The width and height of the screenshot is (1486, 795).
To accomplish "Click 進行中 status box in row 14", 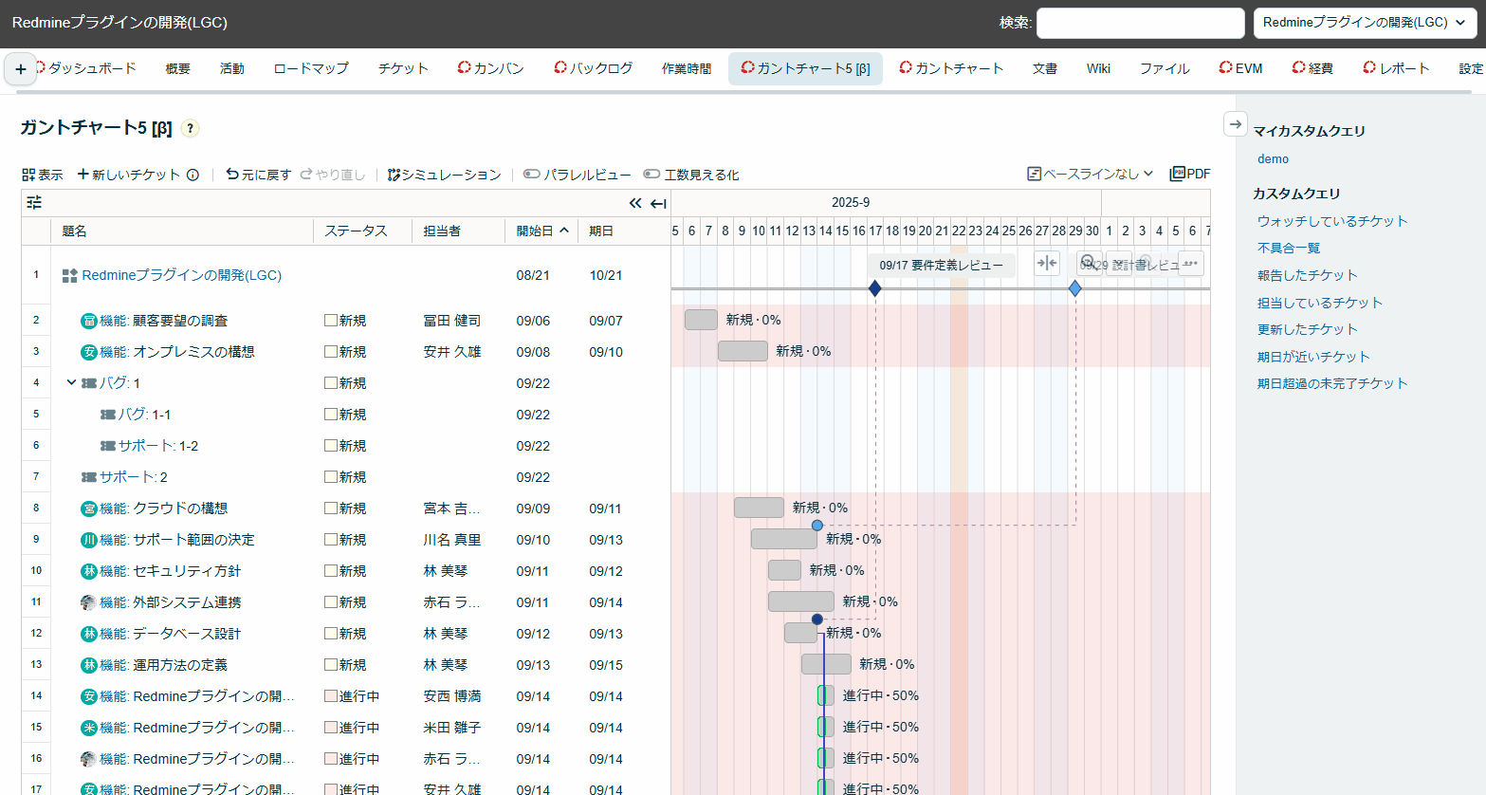I will click(331, 696).
